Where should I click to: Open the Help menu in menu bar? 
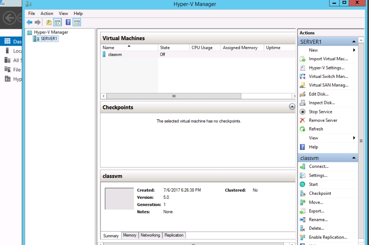(78, 13)
